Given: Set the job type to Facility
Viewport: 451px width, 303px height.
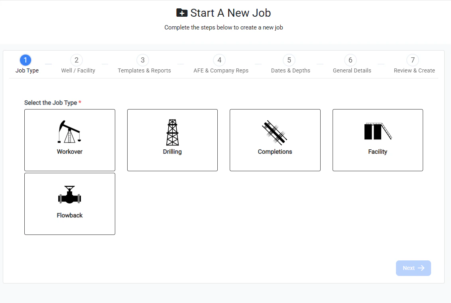Looking at the screenshot, I should 377,140.
